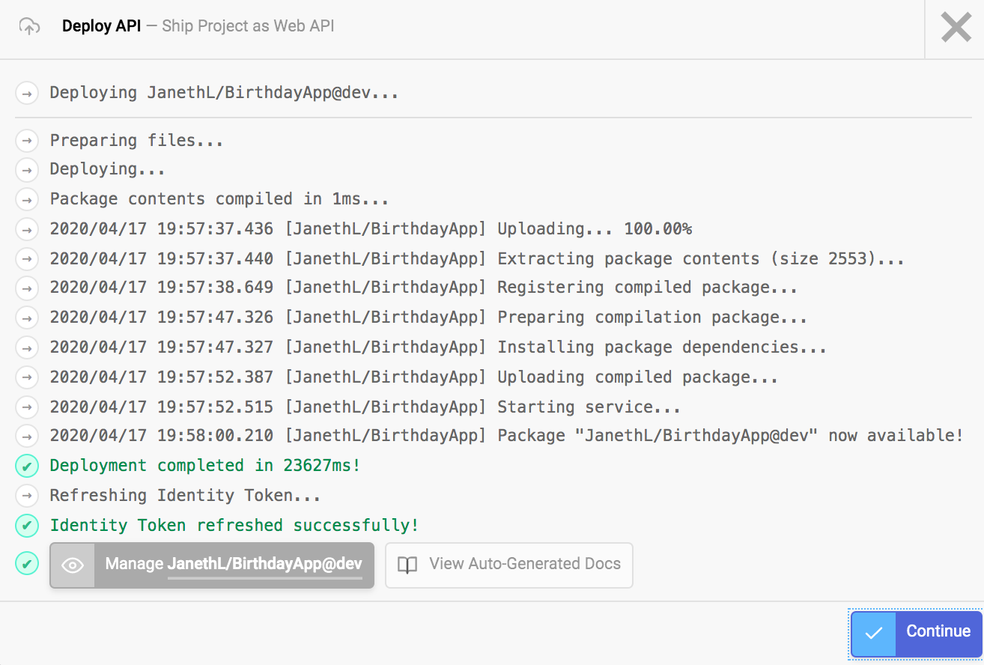This screenshot has width=984, height=665.
Task: Click 'Refreshing Identity Token...' log line
Action: click(x=185, y=496)
